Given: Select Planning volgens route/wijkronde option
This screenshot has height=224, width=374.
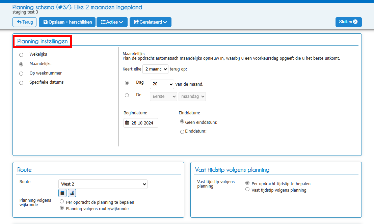Looking at the screenshot, I should click(62, 208).
